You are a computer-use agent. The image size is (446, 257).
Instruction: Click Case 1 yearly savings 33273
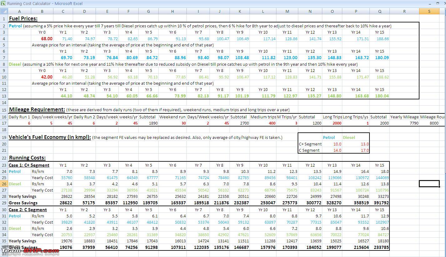click(383, 196)
